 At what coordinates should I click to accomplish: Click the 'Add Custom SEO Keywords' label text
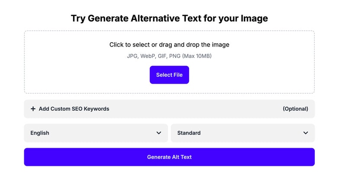click(x=74, y=109)
